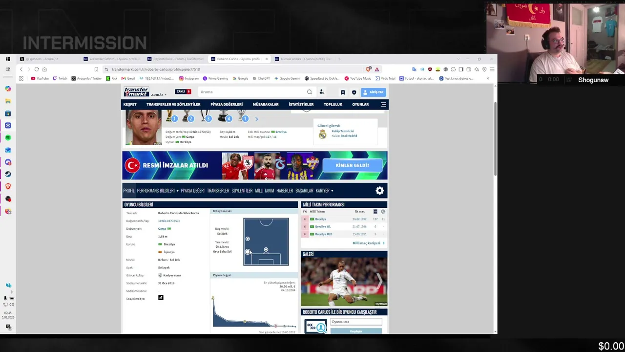Open the YouTube bookmark
Image resolution: width=625 pixels, height=352 pixels.
tap(40, 78)
